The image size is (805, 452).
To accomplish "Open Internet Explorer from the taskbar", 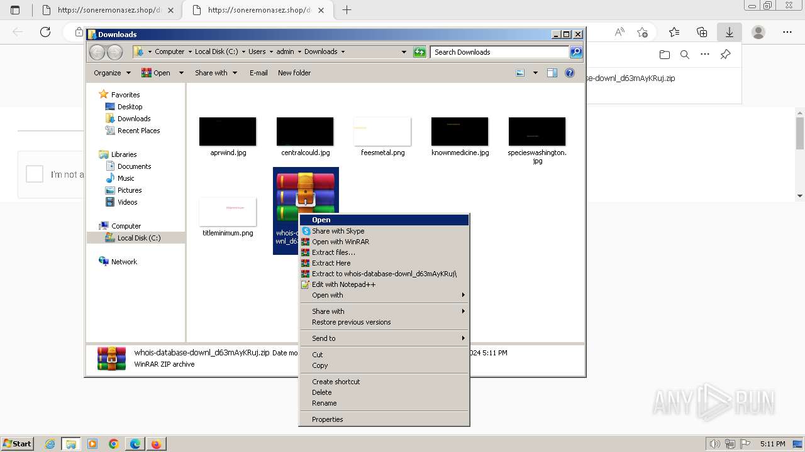I will [x=50, y=444].
